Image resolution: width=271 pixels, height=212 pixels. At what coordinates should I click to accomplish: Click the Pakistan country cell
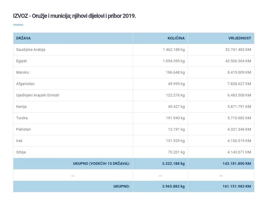pos(24,129)
